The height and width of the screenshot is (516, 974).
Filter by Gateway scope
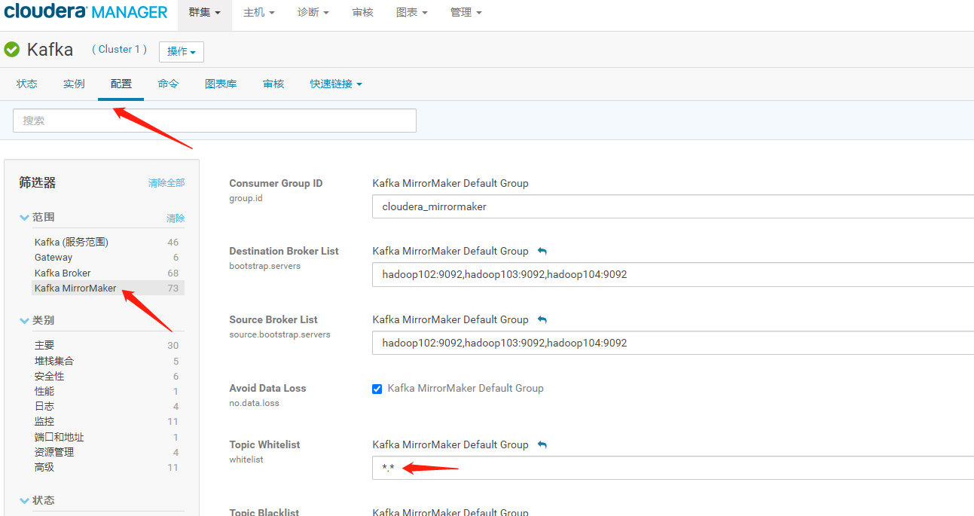[x=53, y=258]
